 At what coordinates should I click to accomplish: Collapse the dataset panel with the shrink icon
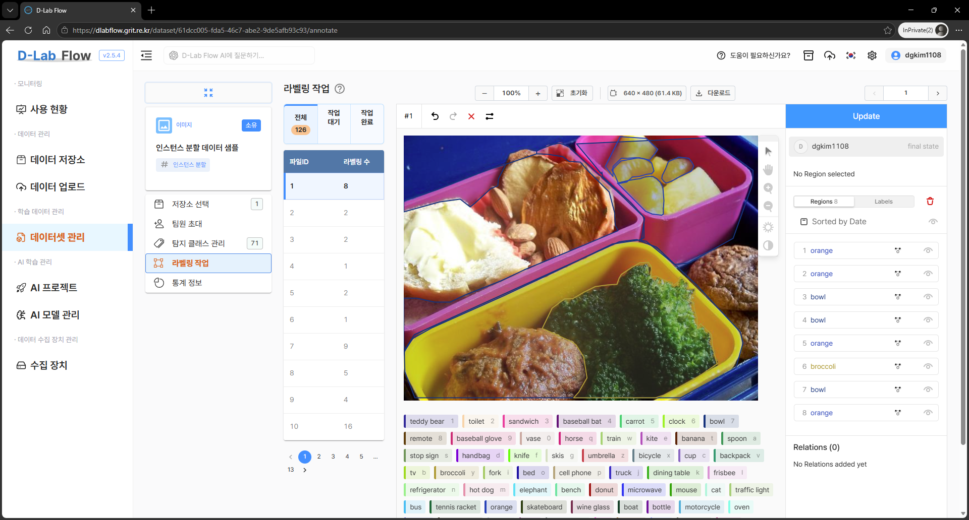click(x=208, y=93)
